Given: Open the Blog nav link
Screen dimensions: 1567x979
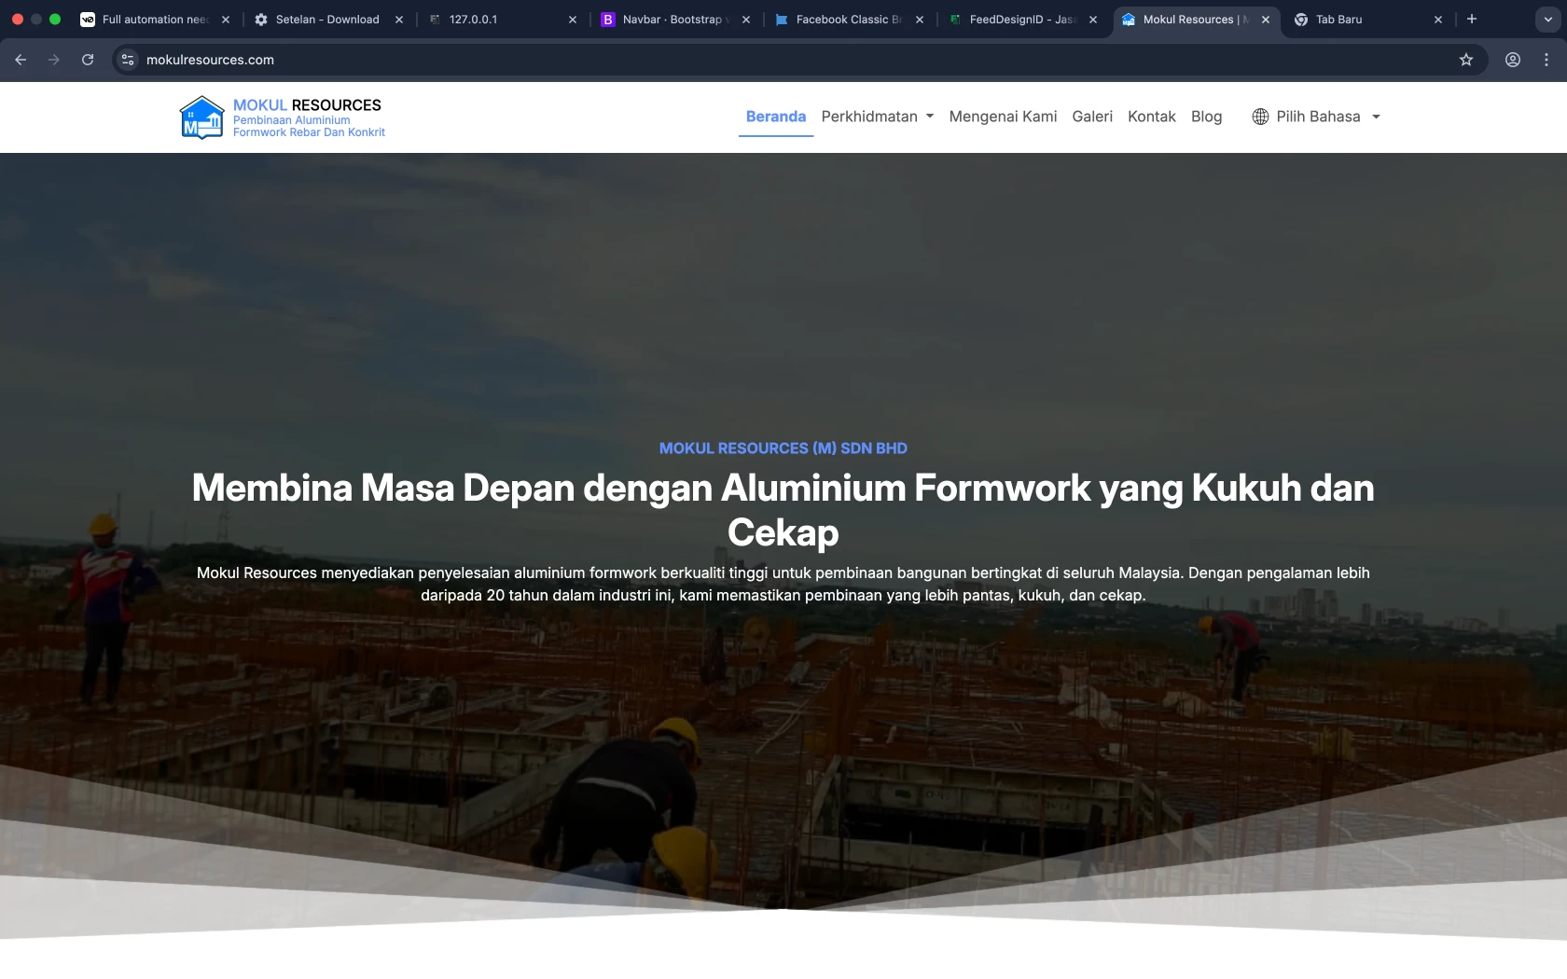Looking at the screenshot, I should (x=1206, y=117).
